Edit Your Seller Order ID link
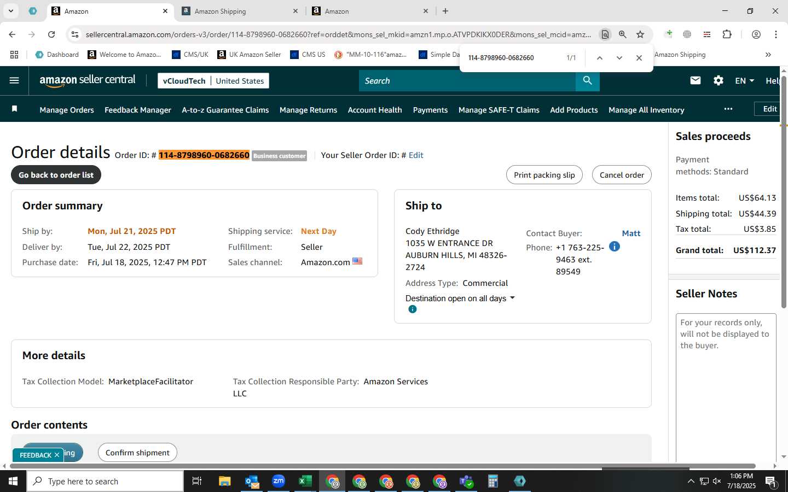 pos(416,155)
